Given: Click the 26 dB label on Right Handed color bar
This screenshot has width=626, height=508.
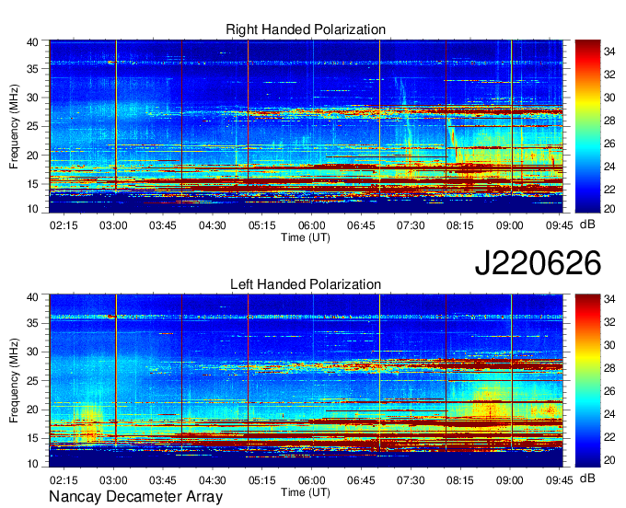Looking at the screenshot, I should coord(609,144).
